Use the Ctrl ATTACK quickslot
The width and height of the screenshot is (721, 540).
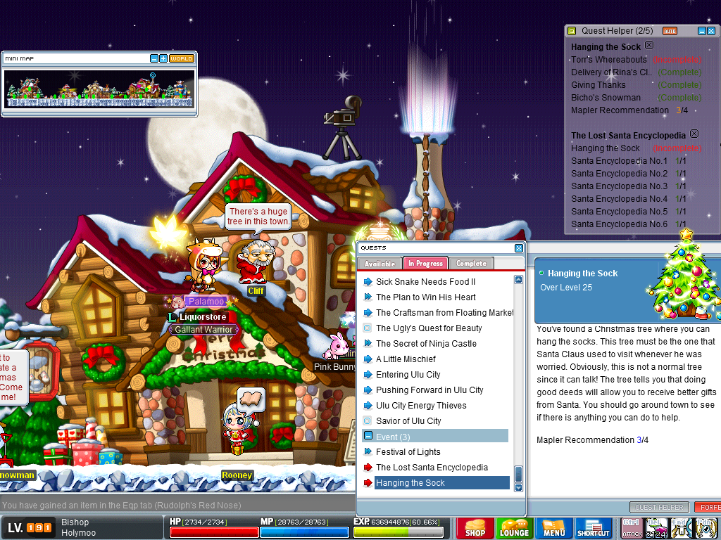coord(632,528)
